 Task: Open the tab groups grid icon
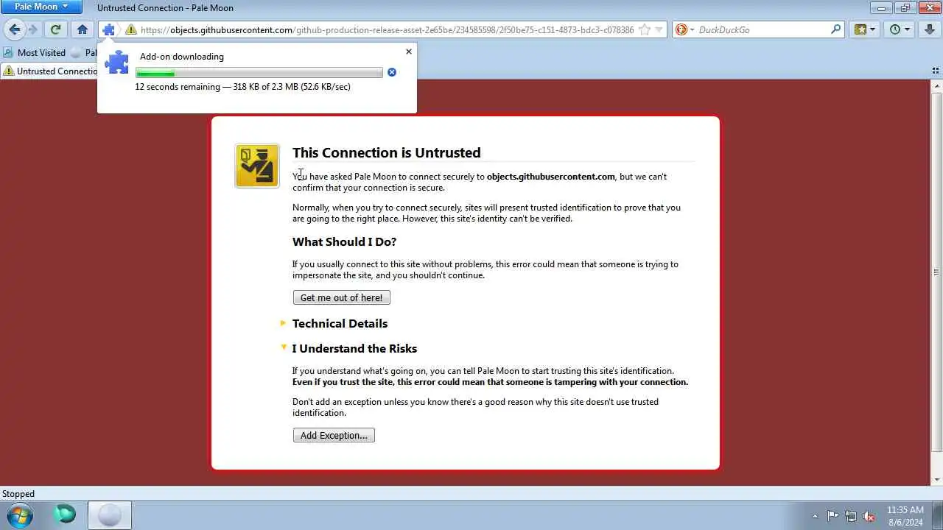(935, 71)
